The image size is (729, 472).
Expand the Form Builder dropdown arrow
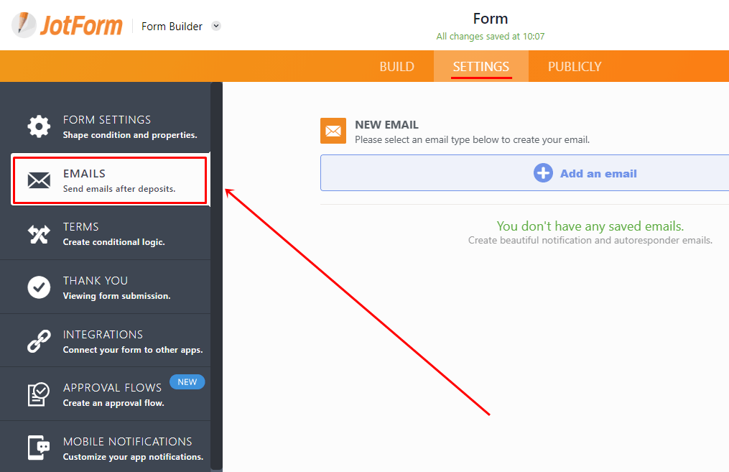(216, 27)
